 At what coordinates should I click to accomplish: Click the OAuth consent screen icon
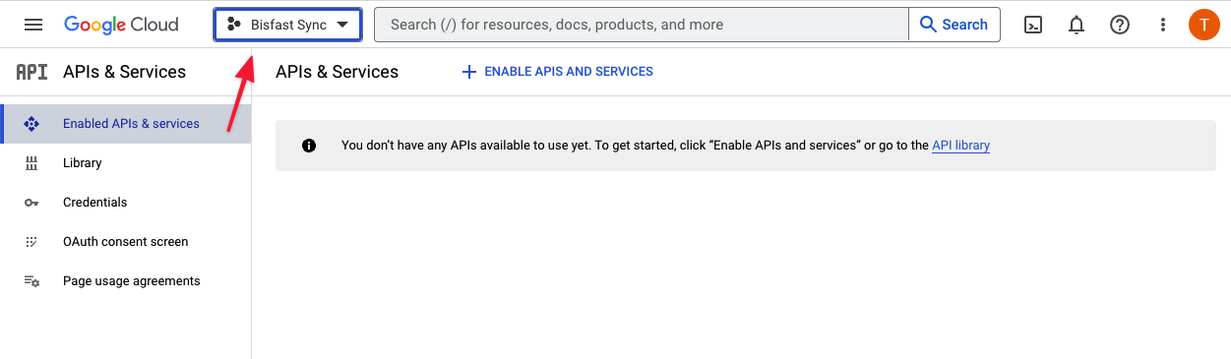tap(31, 242)
